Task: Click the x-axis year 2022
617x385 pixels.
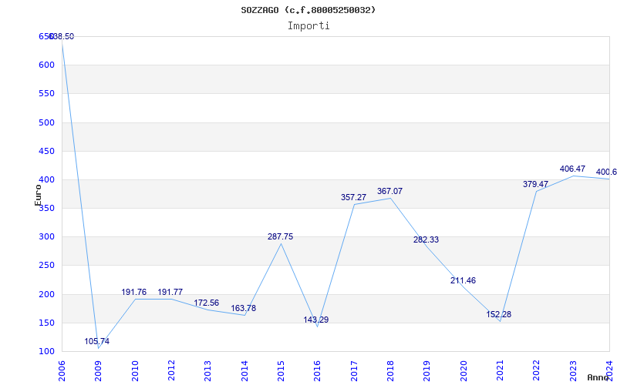Action: click(x=536, y=370)
